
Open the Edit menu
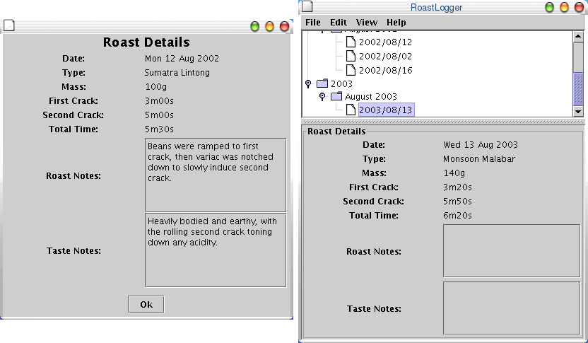tap(338, 23)
